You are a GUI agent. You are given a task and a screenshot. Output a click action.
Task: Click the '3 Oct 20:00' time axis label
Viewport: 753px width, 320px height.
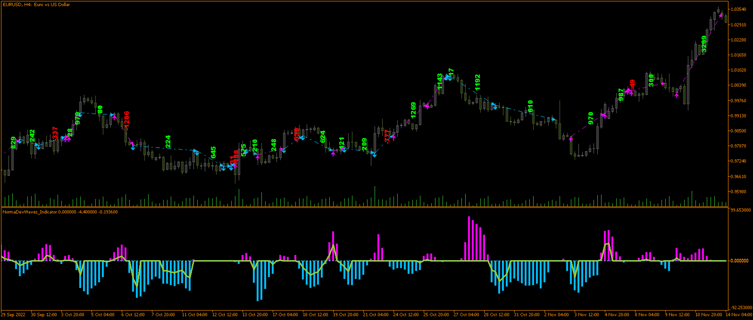click(x=73, y=314)
